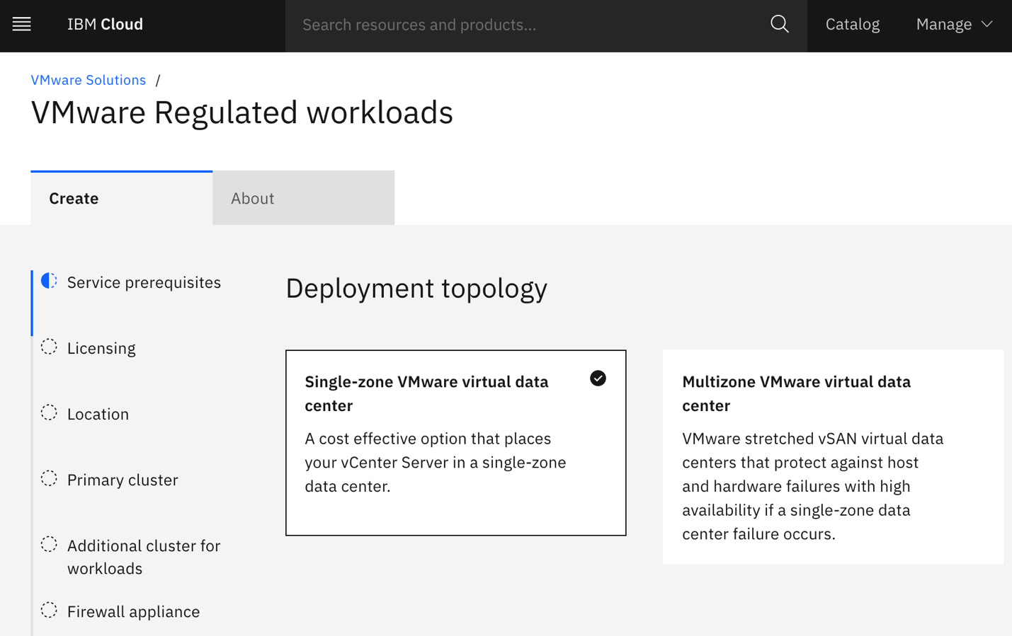This screenshot has height=636, width=1012.
Task: Click the VMware Regulated workloads title
Action: (x=242, y=112)
